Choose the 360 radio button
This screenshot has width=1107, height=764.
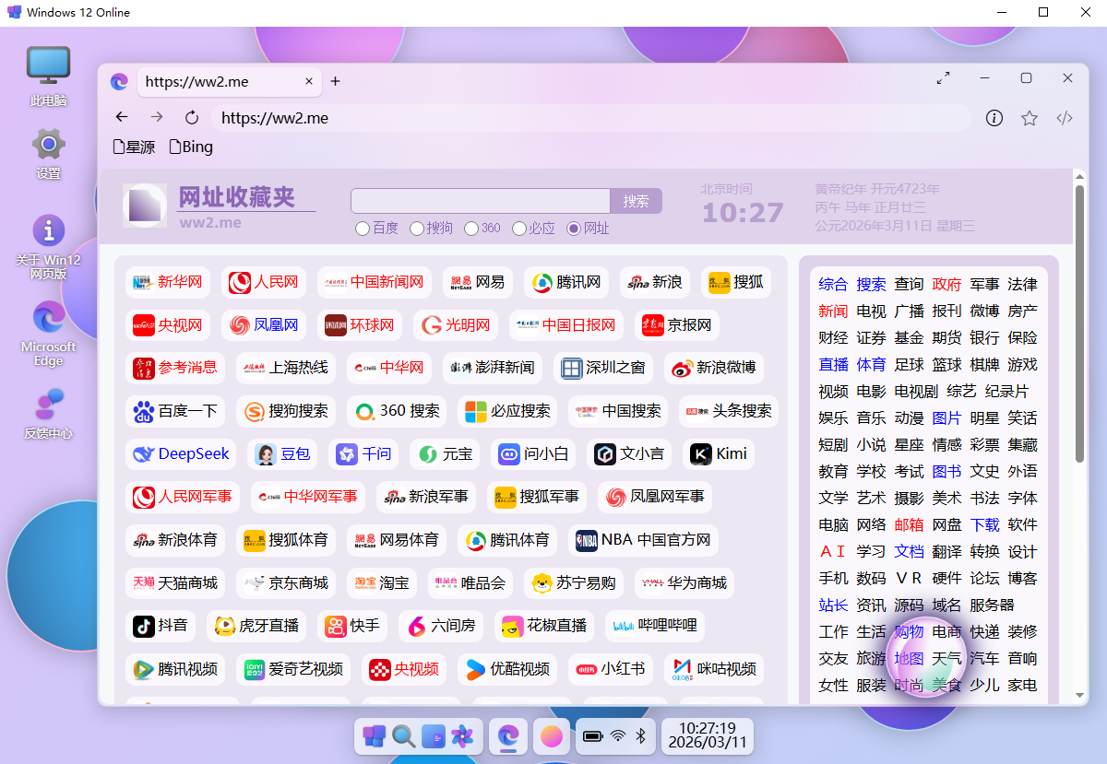click(x=471, y=229)
